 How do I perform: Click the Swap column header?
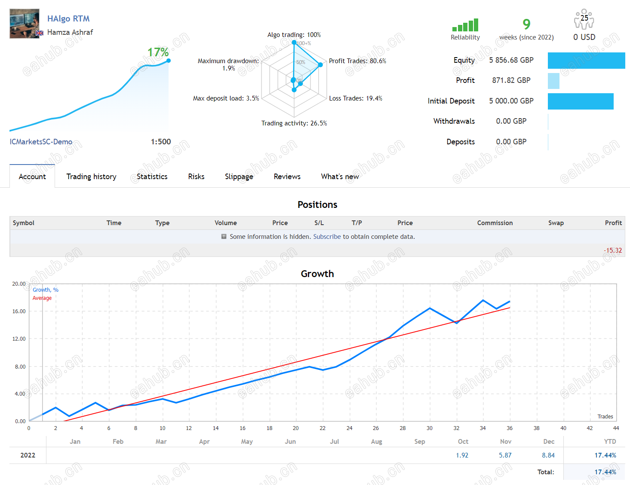(x=556, y=223)
